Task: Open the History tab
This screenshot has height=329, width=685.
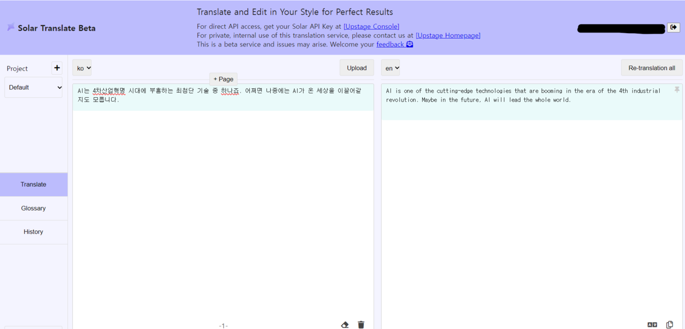Action: coord(33,232)
